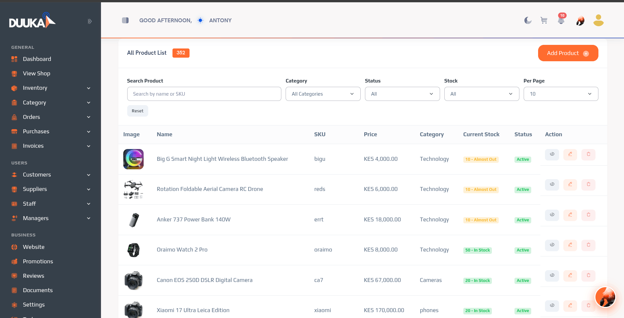Focus the Search by name or SKU field
The width and height of the screenshot is (624, 318).
click(204, 94)
